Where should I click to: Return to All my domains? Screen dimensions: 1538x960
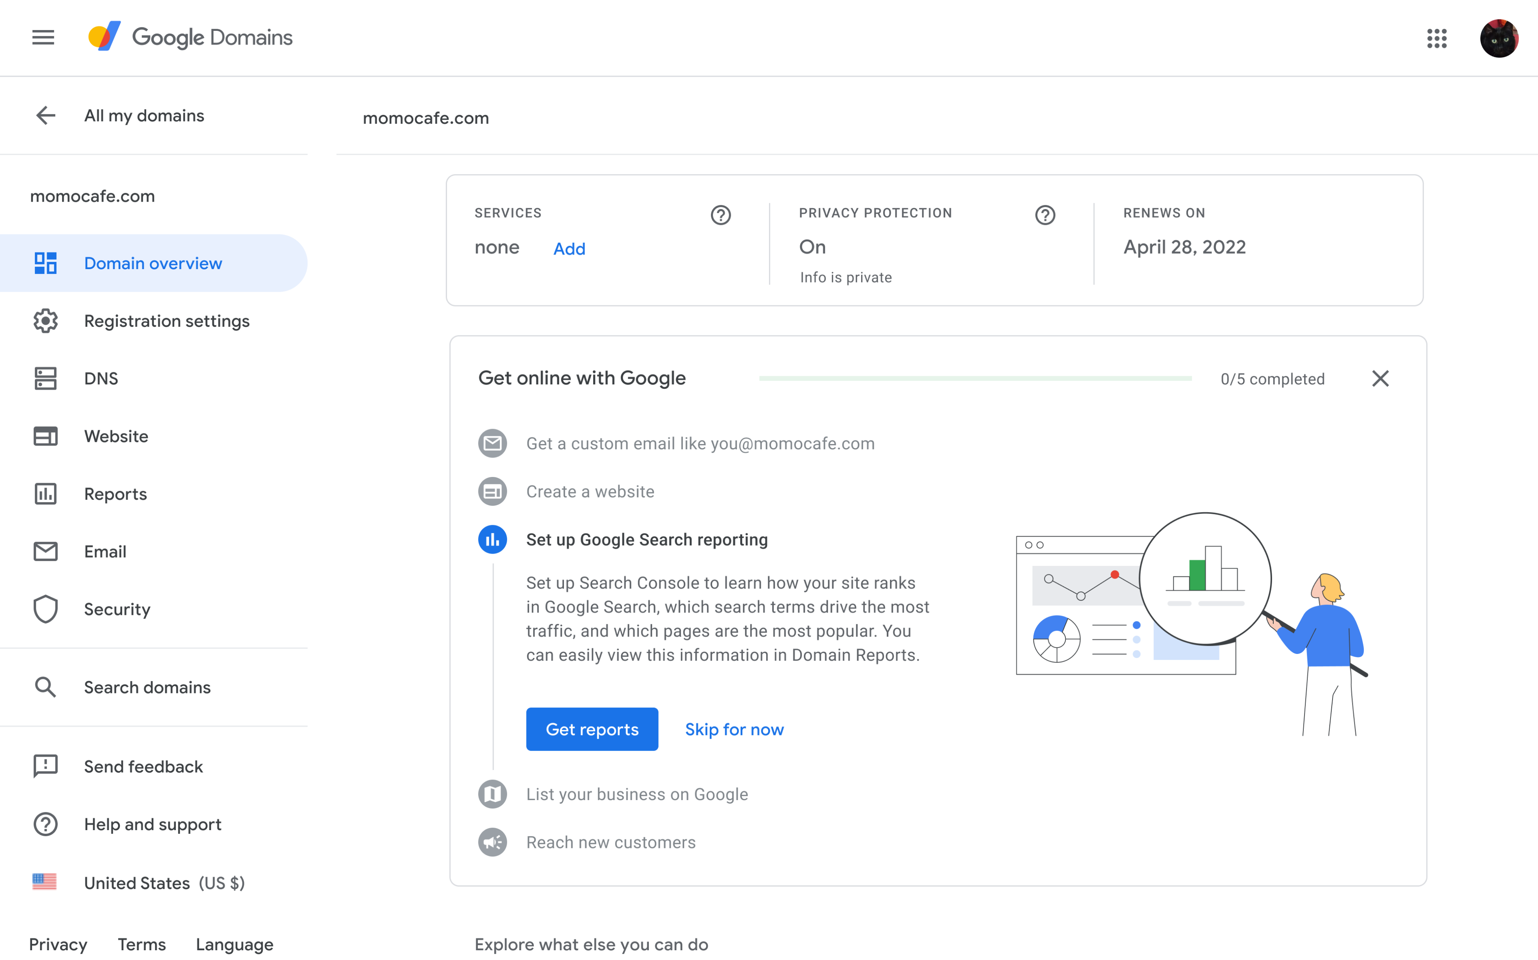point(144,116)
